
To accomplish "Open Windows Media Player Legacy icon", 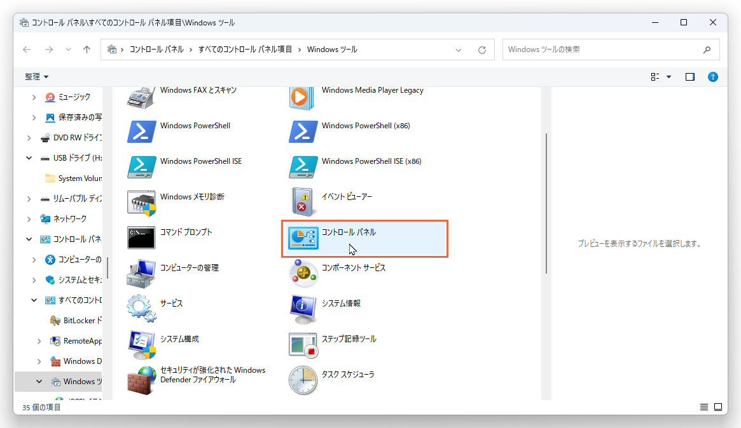I will (x=303, y=98).
